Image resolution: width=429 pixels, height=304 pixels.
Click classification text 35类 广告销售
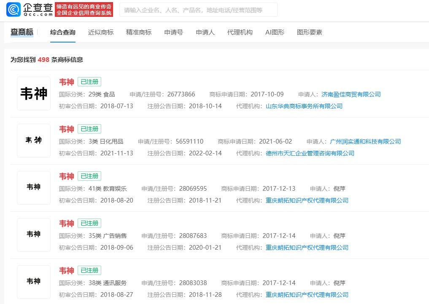(108, 236)
